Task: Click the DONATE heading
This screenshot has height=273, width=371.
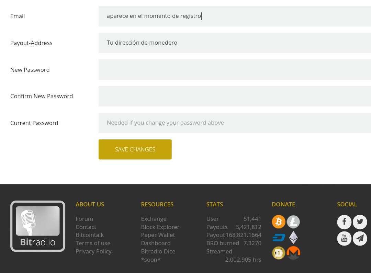Action: coord(283,204)
